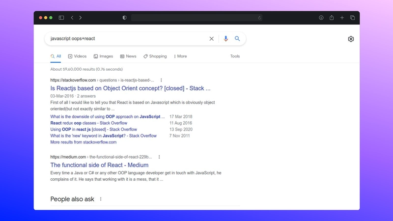Click the 'Every time a Java or C#' snippet

tap(136, 176)
